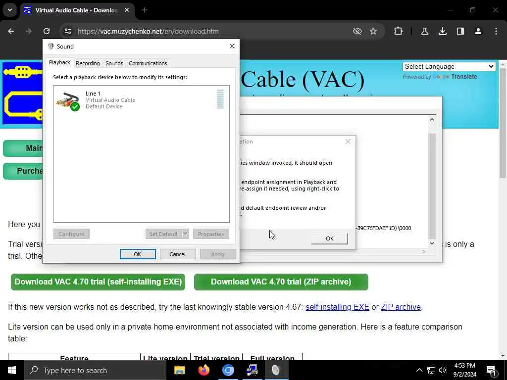Screen dimensions: 507x380
Task: Click the browser back arrow
Action: 11,31
